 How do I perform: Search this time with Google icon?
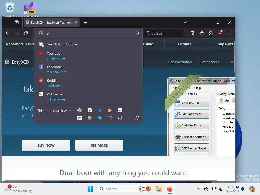(x=79, y=110)
